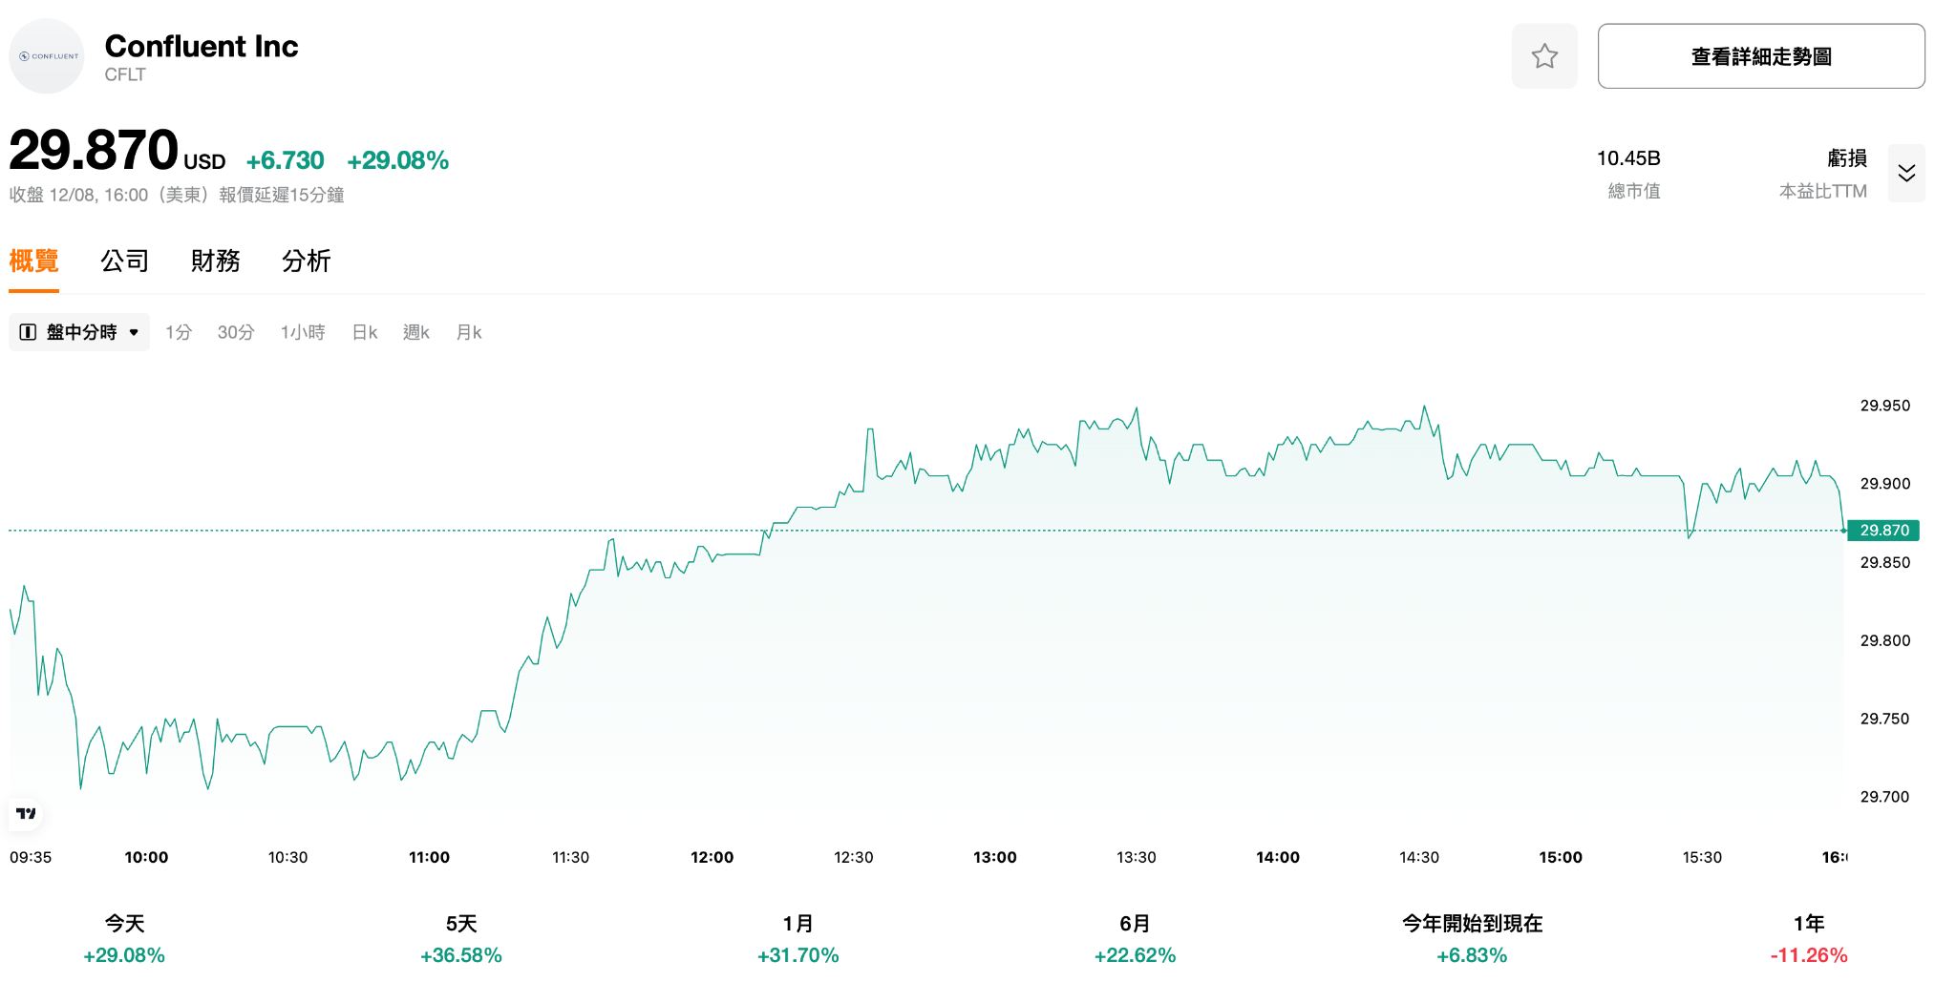Select the 30分 chart interval
This screenshot has height=1003, width=1956.
[x=236, y=332]
